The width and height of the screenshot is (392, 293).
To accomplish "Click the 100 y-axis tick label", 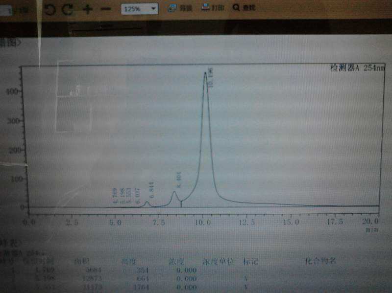I will pyautogui.click(x=17, y=179).
